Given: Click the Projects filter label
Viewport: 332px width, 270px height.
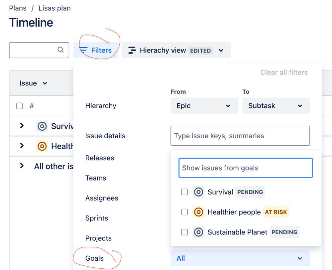Looking at the screenshot, I should [x=98, y=238].
